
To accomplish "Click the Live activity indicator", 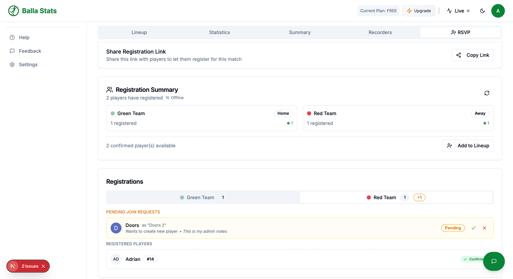I will tap(458, 11).
